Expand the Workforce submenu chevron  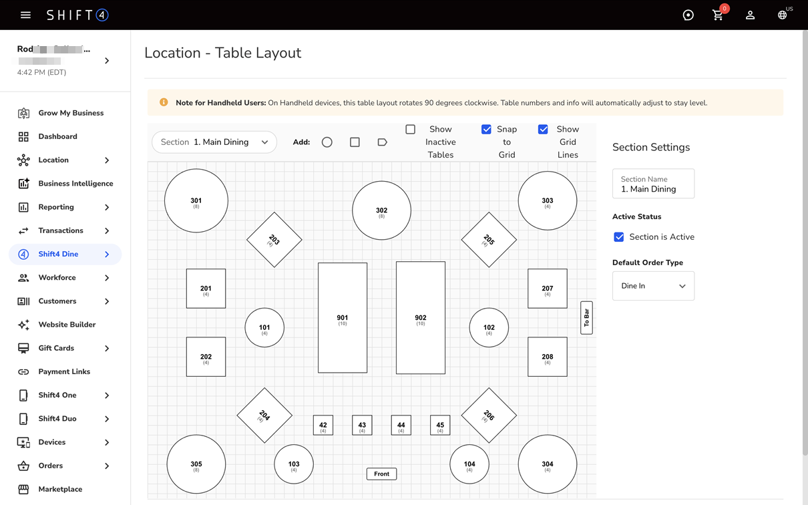(107, 278)
